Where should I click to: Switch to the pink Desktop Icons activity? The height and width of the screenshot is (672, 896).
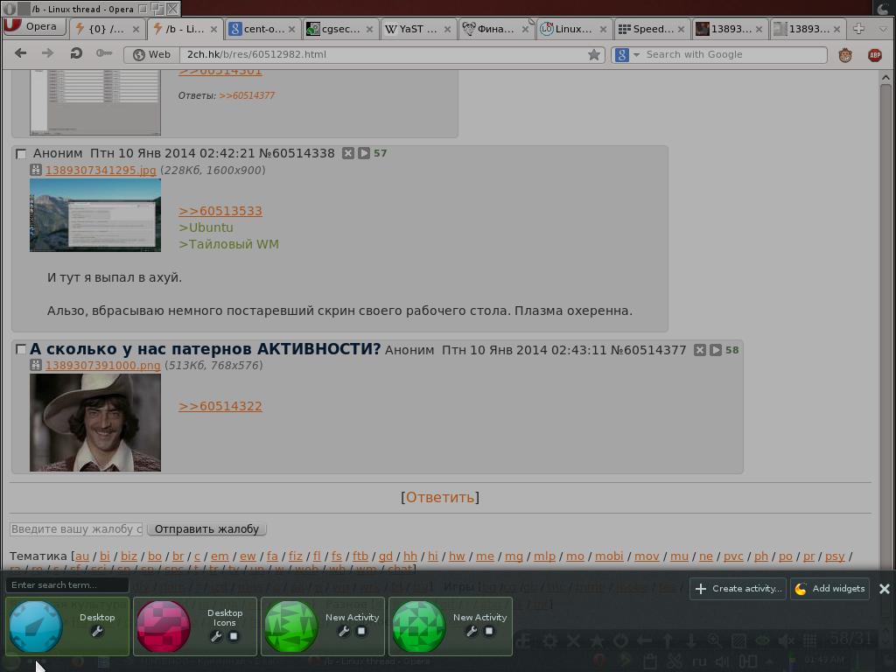(x=164, y=626)
